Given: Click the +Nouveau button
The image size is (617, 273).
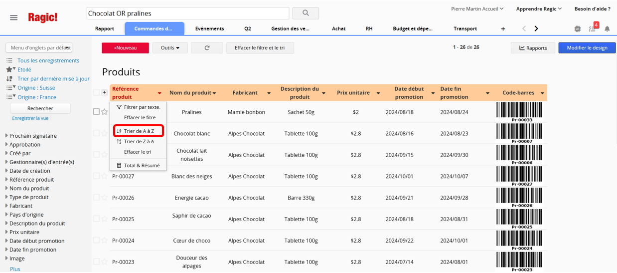Looking at the screenshot, I should 125,48.
